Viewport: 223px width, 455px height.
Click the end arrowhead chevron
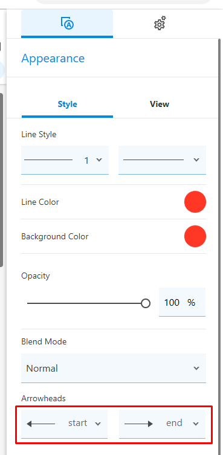(x=196, y=424)
